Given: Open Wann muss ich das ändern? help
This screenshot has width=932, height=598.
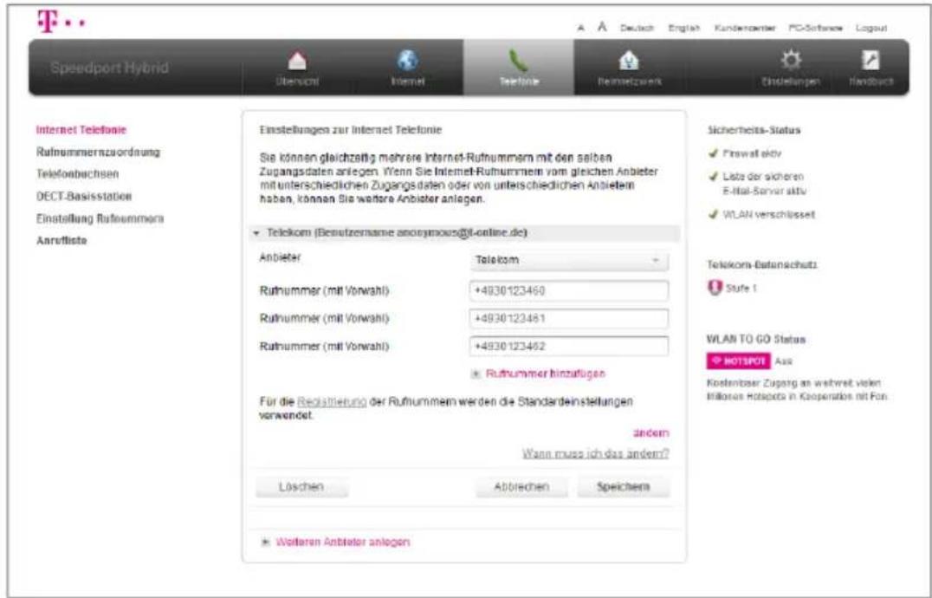Looking at the screenshot, I should click(x=596, y=453).
